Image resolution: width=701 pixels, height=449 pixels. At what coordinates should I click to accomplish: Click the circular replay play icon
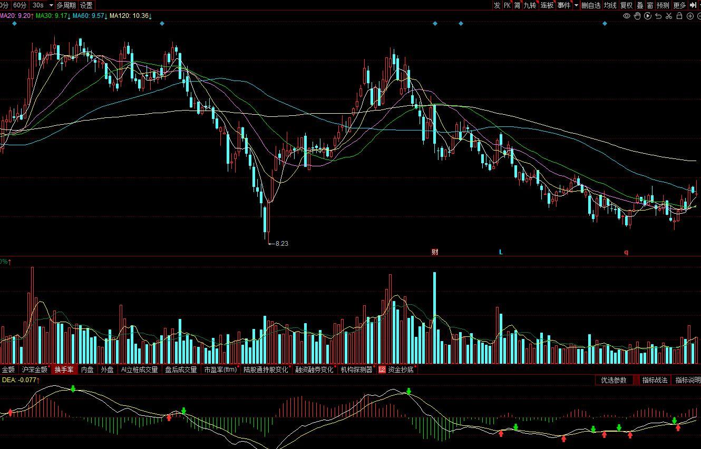(648, 16)
